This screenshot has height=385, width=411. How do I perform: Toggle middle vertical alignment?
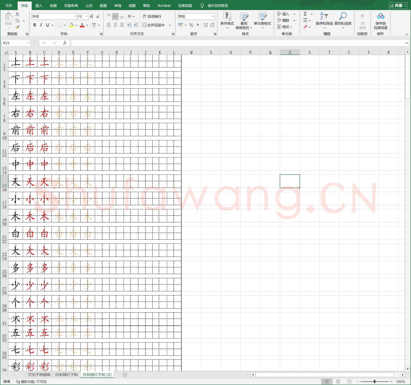[x=115, y=16]
